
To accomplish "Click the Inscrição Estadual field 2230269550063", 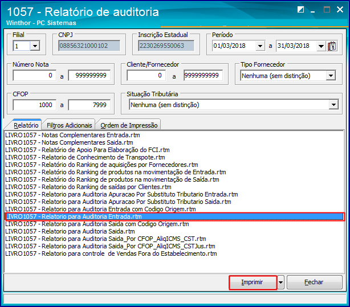I will tap(166, 46).
